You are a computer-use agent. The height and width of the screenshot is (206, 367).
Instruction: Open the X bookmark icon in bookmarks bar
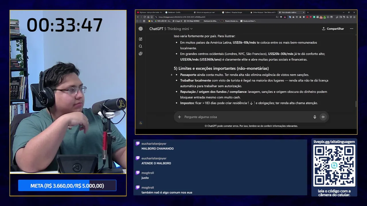point(220,21)
